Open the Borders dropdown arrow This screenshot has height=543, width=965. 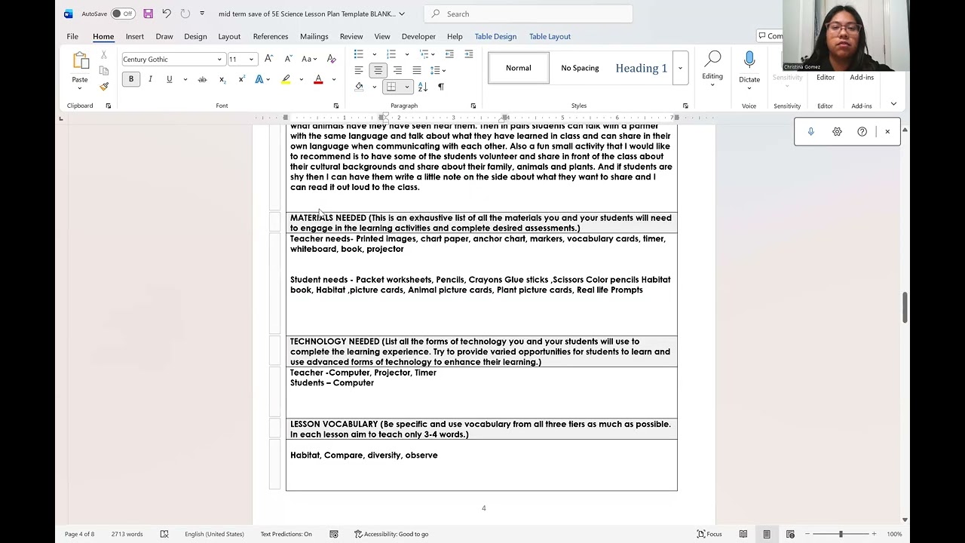coord(407,87)
